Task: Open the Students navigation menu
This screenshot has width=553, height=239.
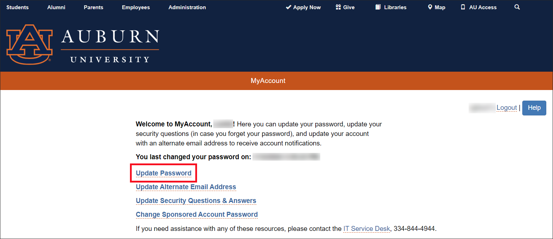Action: pyautogui.click(x=17, y=7)
